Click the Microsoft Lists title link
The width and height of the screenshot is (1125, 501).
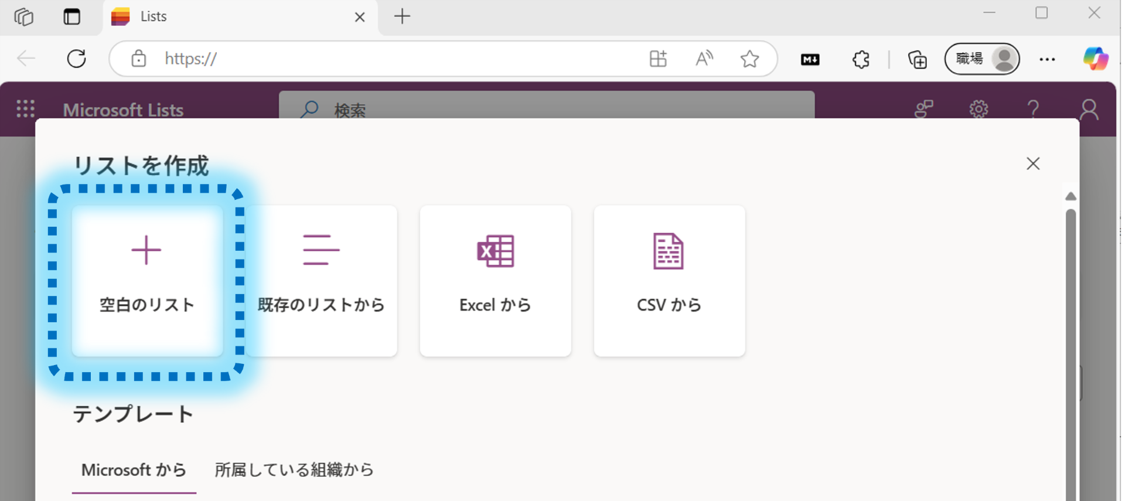pyautogui.click(x=123, y=110)
